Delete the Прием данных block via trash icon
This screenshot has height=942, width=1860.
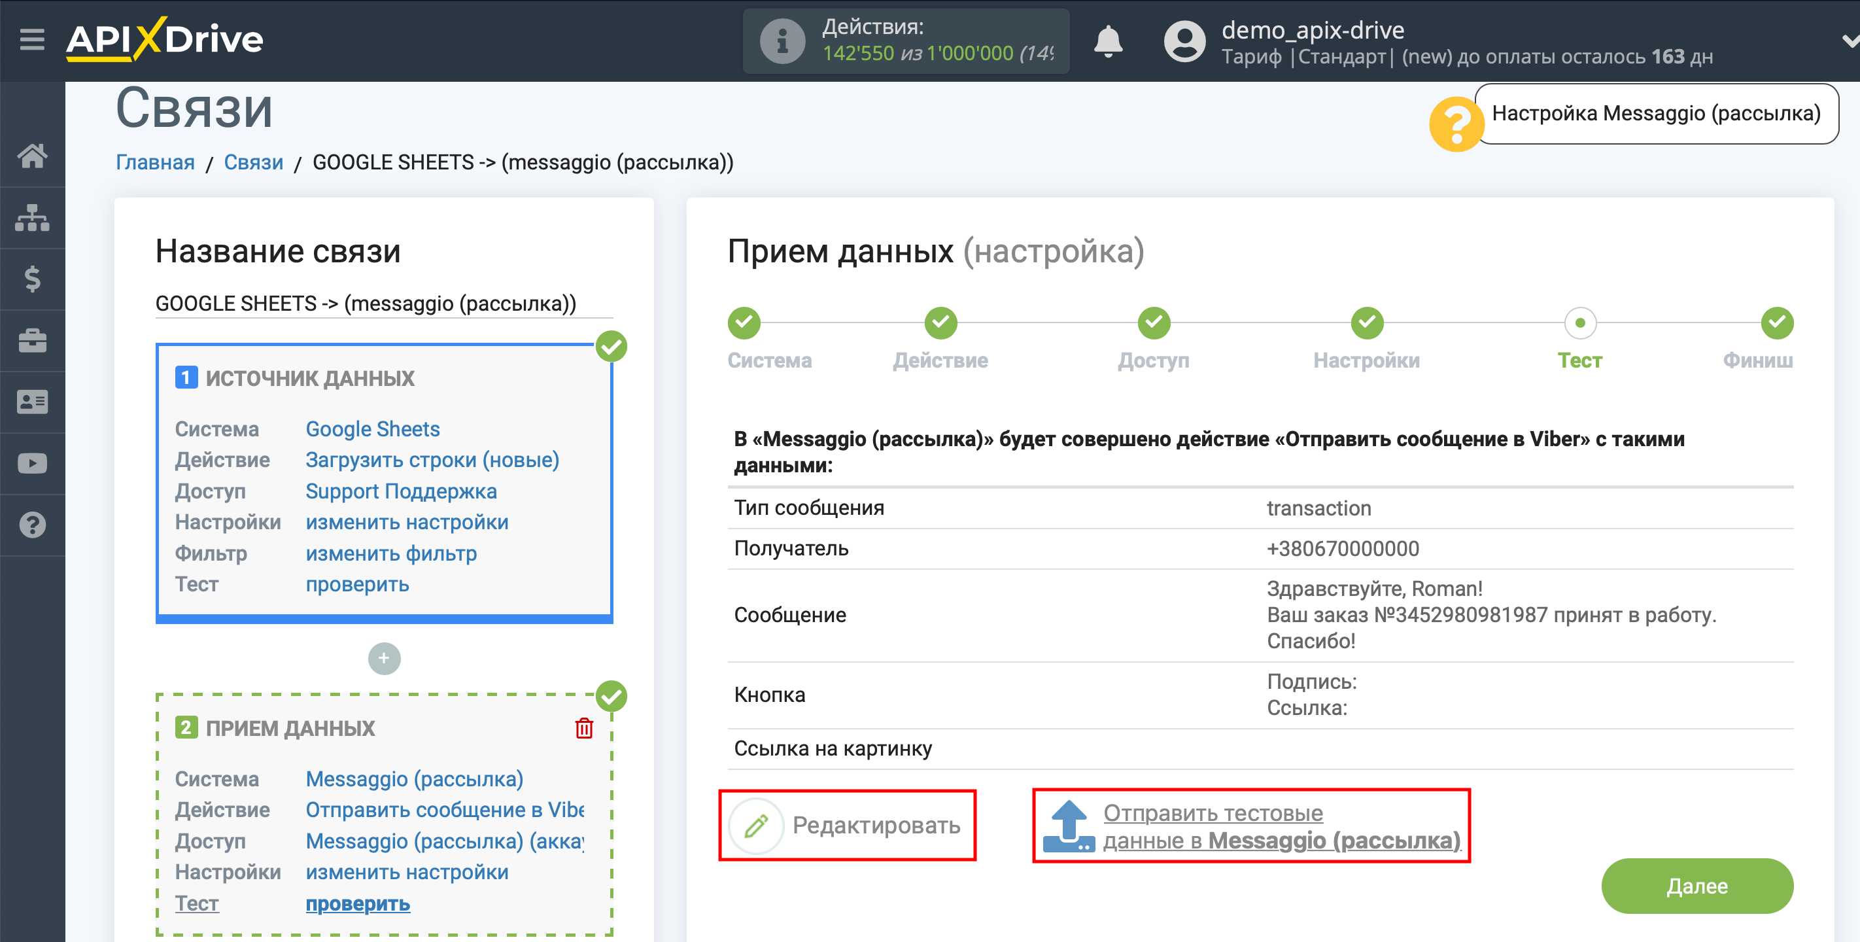pyautogui.click(x=584, y=728)
